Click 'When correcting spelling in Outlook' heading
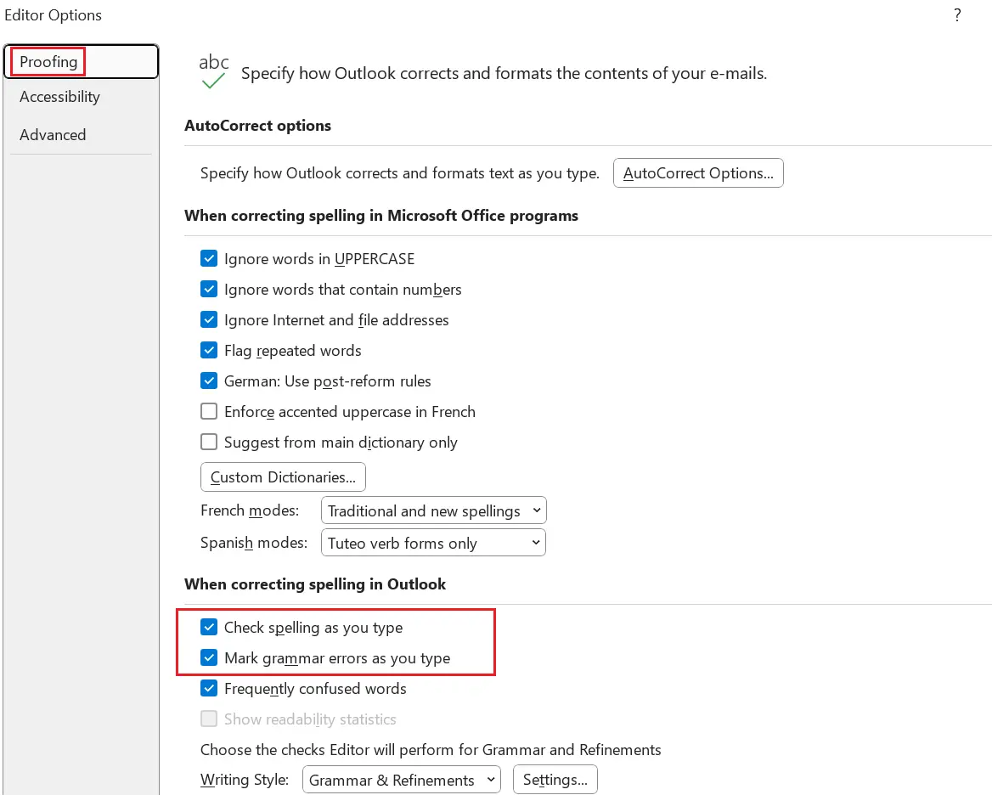The width and height of the screenshot is (992, 795). [315, 584]
